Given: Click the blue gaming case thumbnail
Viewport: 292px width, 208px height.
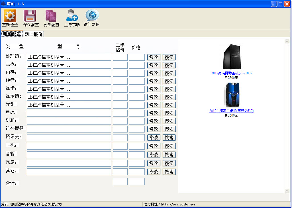Looking at the screenshot, I should (231, 95).
